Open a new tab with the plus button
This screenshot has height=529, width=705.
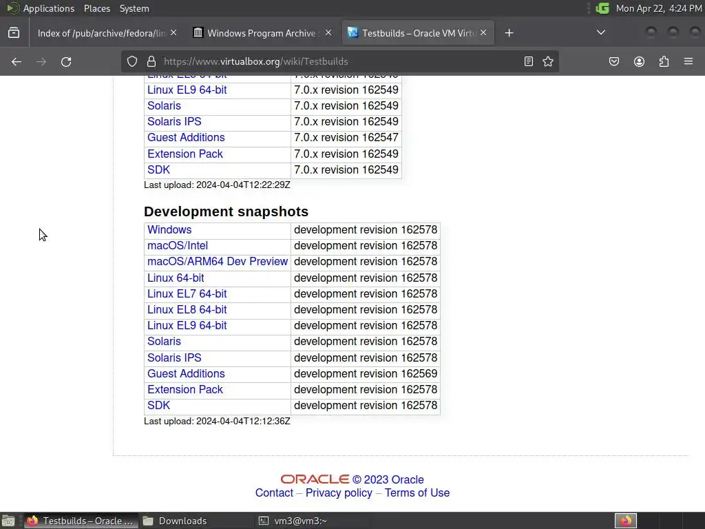coord(509,33)
